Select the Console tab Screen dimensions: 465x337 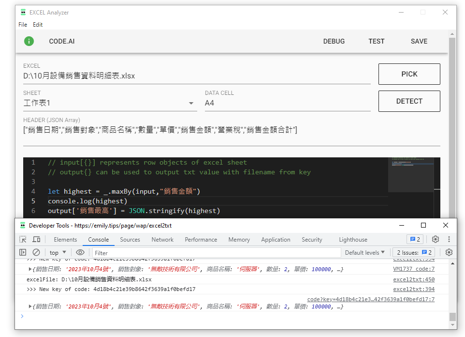click(99, 240)
